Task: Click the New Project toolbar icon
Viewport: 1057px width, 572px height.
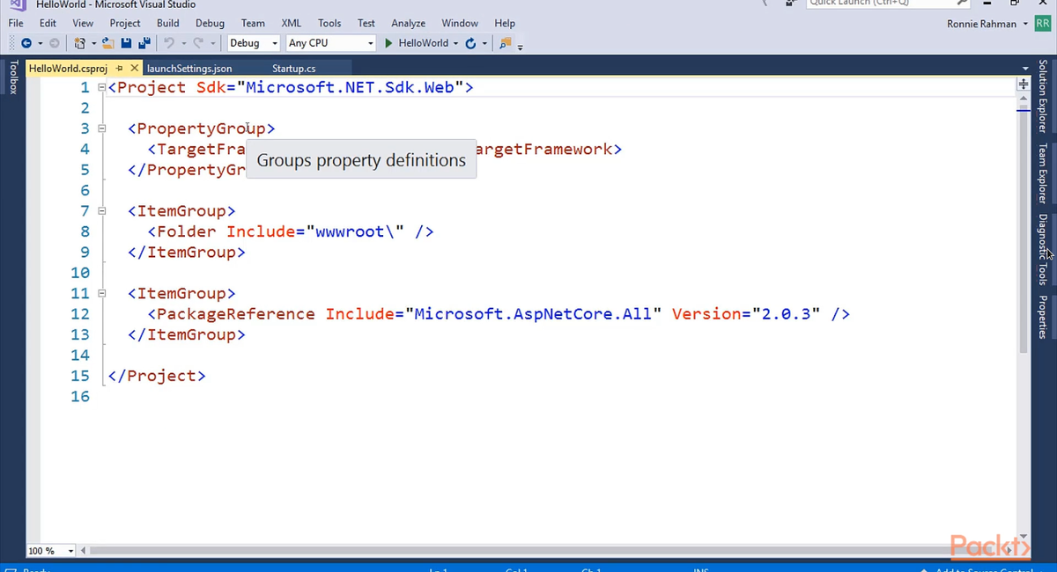Action: pyautogui.click(x=80, y=43)
